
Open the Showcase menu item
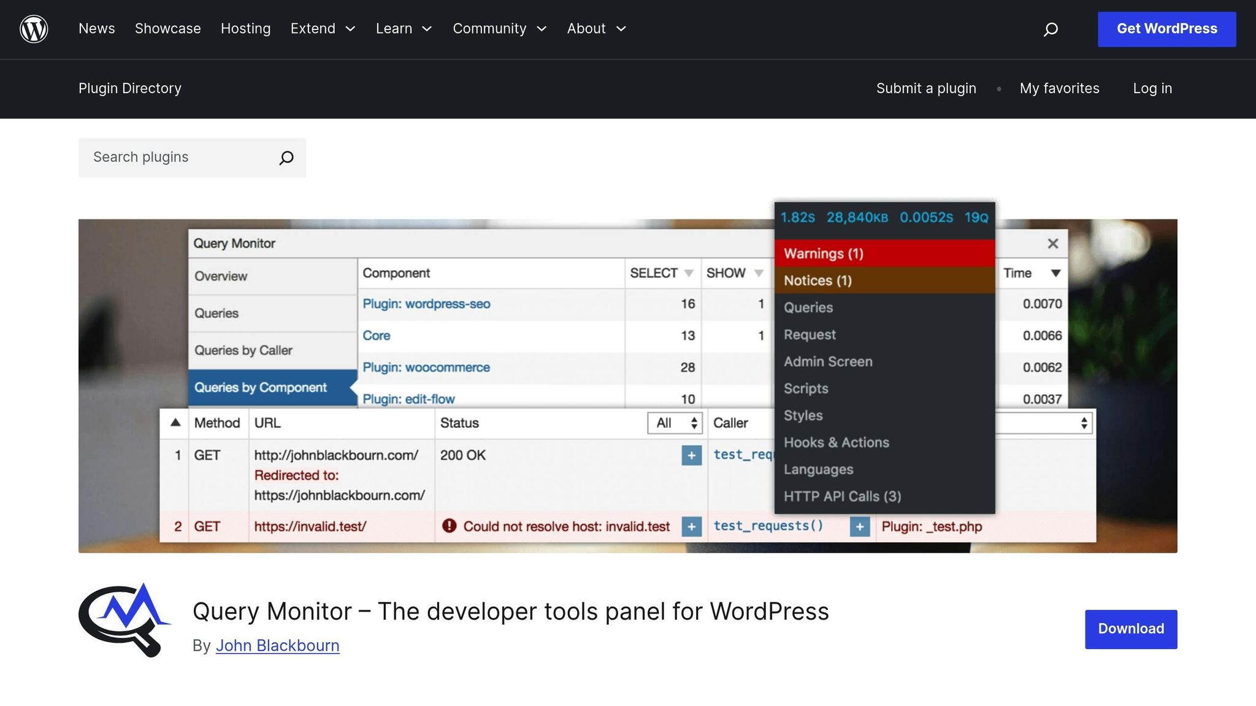tap(167, 29)
